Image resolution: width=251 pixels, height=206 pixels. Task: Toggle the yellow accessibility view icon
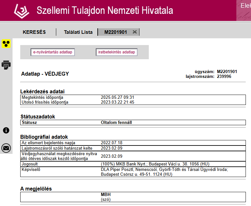click(6, 43)
